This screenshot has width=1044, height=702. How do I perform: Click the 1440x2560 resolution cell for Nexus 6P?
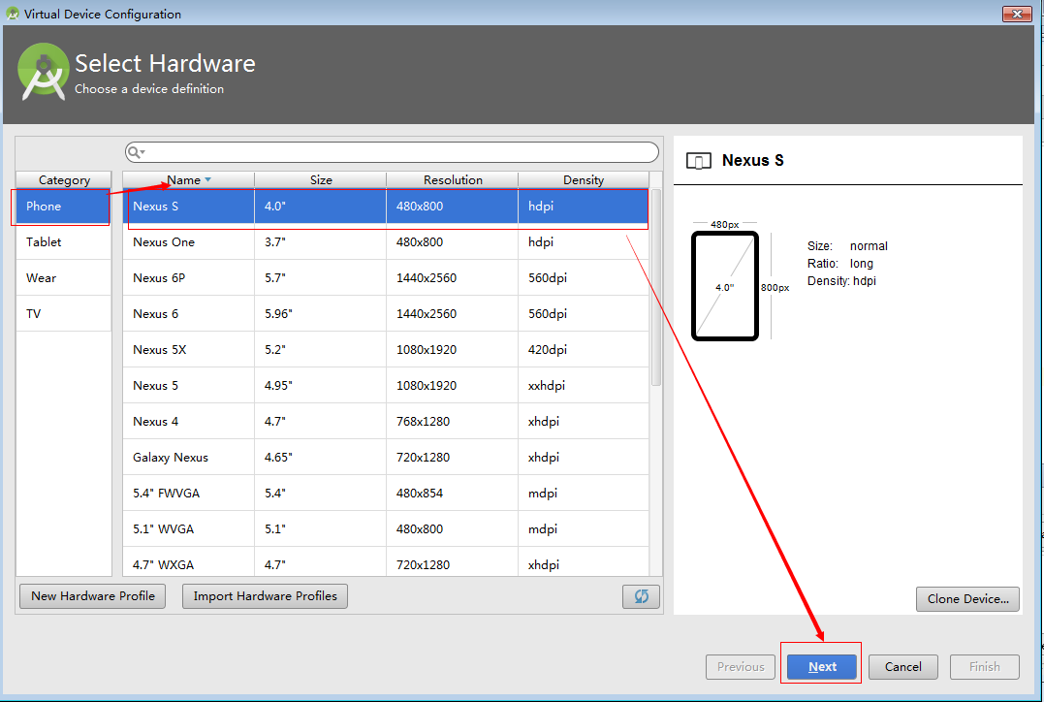click(x=452, y=278)
